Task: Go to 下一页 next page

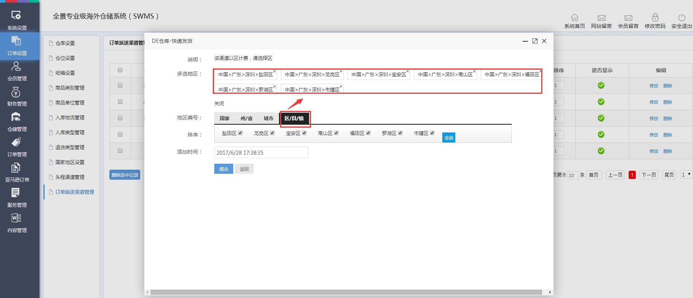Action: (649, 175)
